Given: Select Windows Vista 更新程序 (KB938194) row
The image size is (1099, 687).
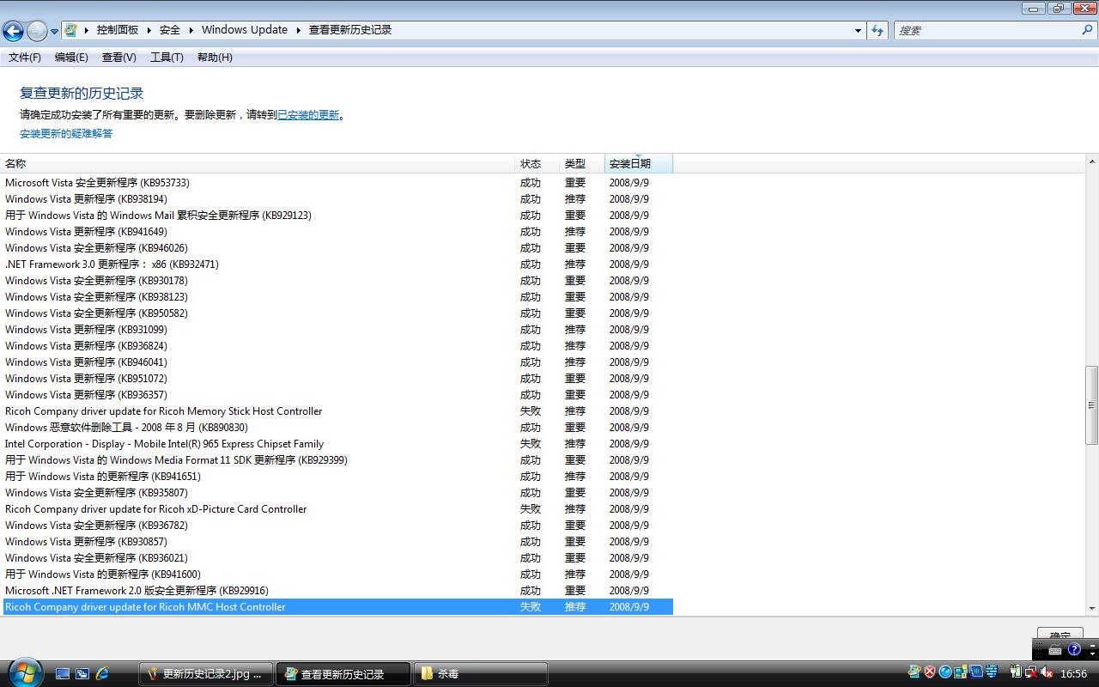Looking at the screenshot, I should pos(337,199).
